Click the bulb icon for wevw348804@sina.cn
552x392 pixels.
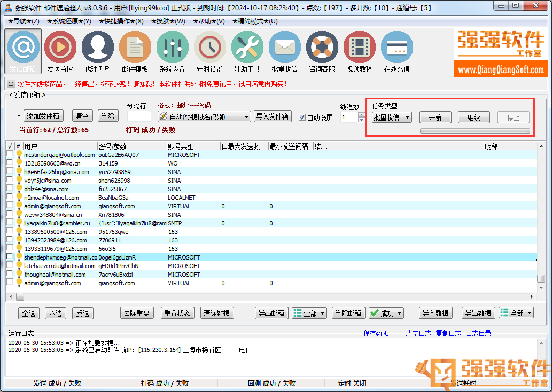tap(19, 214)
